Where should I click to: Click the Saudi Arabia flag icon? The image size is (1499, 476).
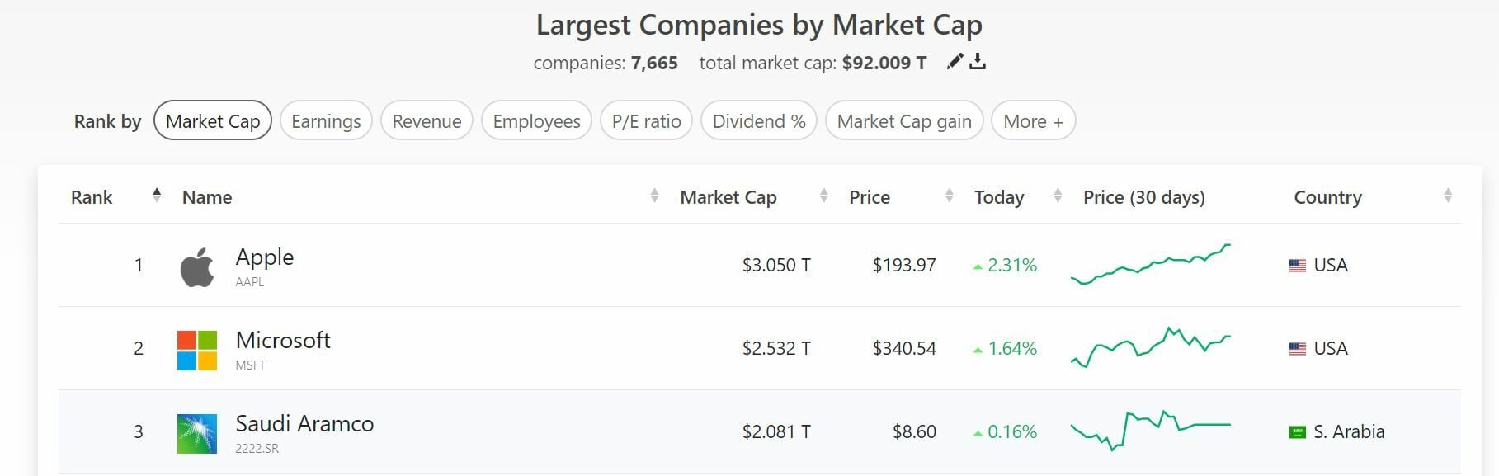[1297, 432]
